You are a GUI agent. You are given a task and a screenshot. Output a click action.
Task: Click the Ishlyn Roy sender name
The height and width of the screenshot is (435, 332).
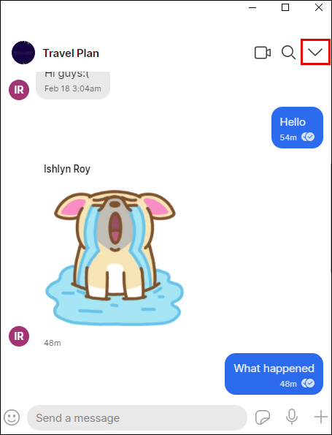(67, 169)
